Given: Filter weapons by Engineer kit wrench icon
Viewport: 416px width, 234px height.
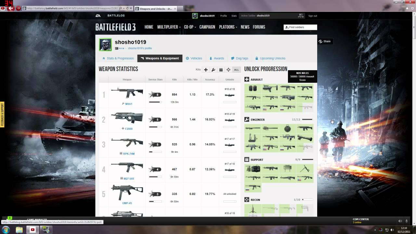Looking at the screenshot, I should tap(213, 70).
